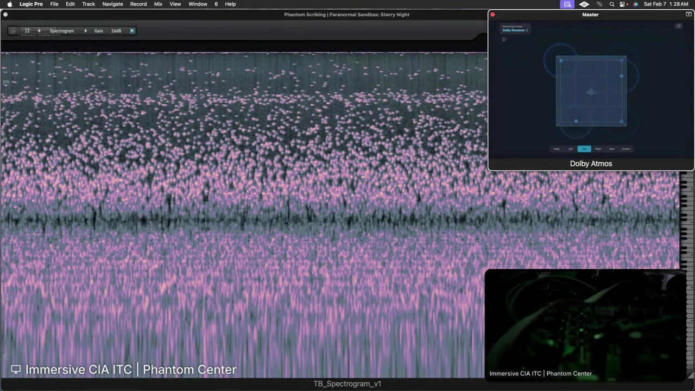Viewport: 695px width, 391px height.
Task: Select the Right view in Master window
Action: point(598,149)
